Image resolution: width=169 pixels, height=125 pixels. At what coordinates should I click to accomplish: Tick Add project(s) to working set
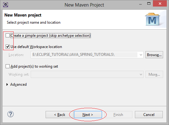pos(7,66)
